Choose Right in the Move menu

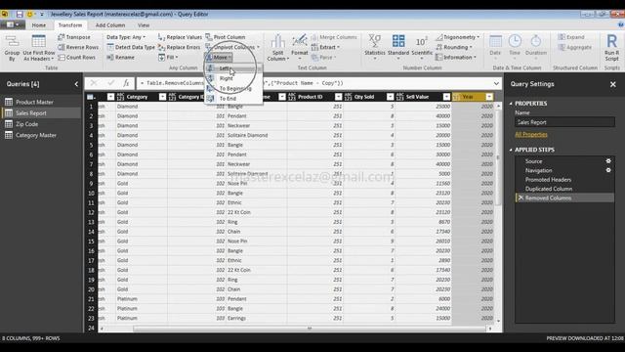click(233, 78)
